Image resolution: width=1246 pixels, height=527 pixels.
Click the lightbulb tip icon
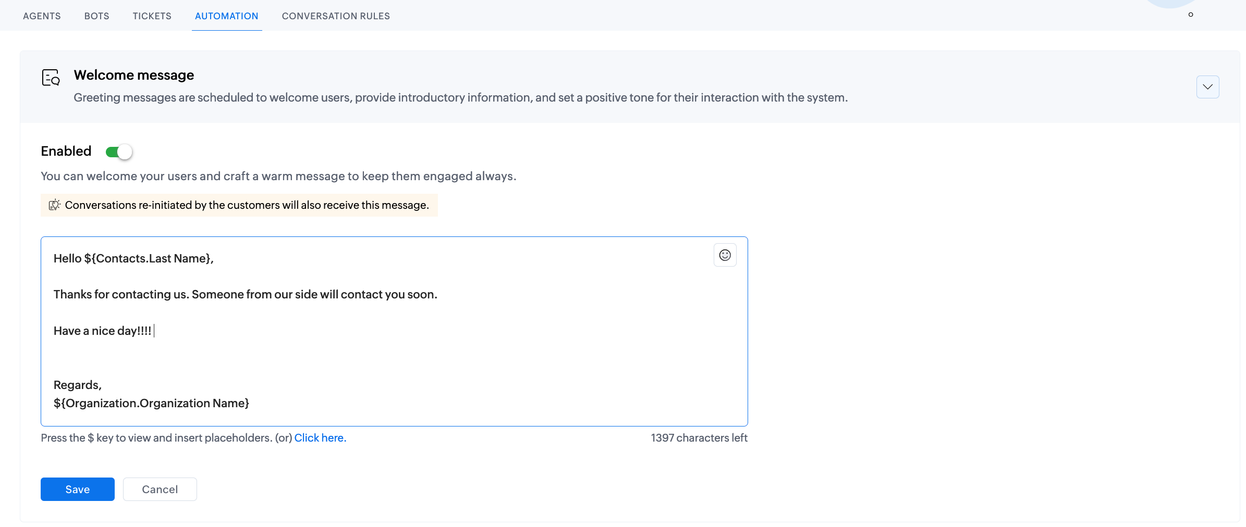[54, 205]
